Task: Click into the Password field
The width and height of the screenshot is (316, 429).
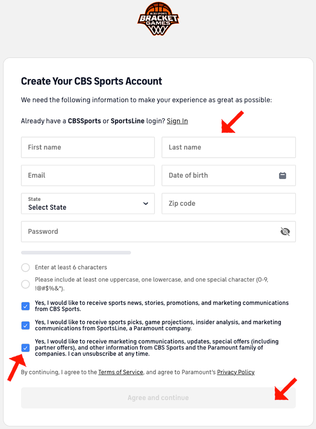Action: coord(149,232)
